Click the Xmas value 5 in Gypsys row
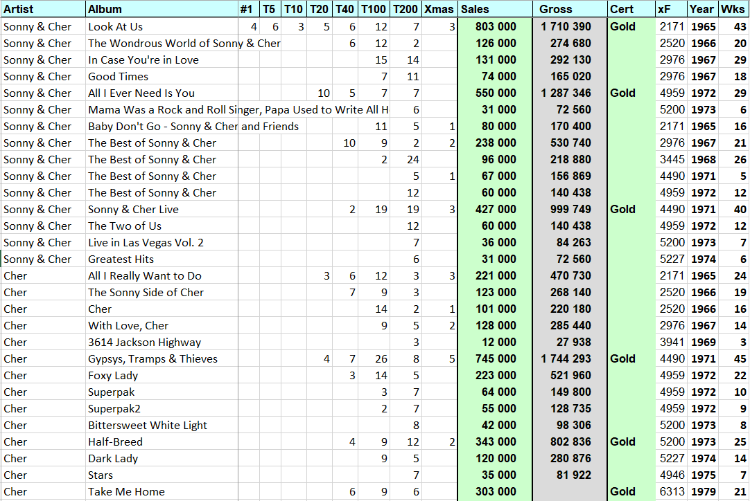750x501 pixels. [439, 358]
